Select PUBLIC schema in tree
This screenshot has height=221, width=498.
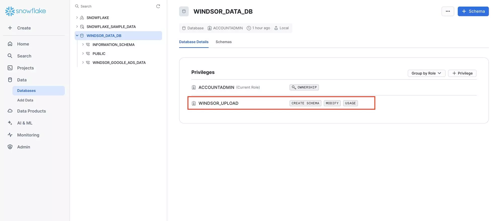click(x=99, y=54)
